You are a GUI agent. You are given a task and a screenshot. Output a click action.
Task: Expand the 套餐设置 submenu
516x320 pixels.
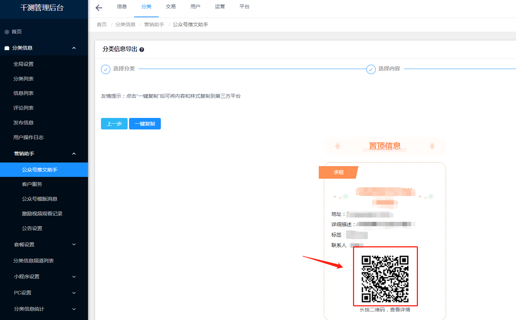74,244
